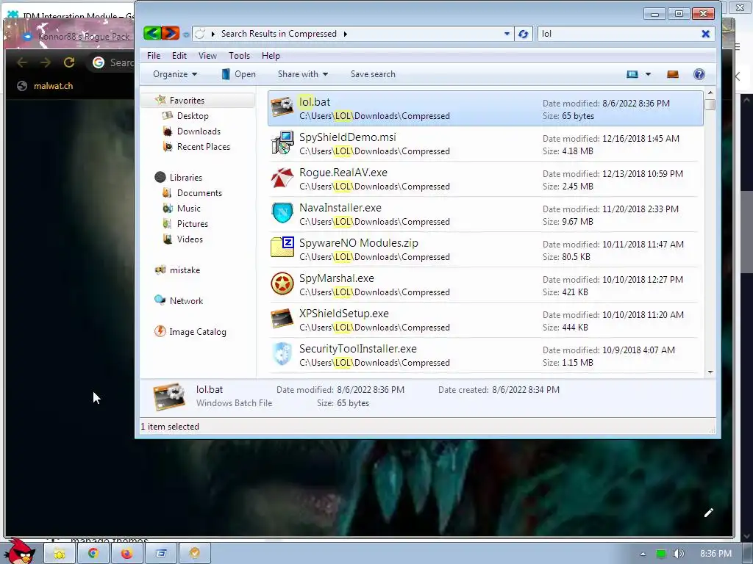753x564 pixels.
Task: Click the SpywareNO Modules.zip archive icon
Action: 282,248
